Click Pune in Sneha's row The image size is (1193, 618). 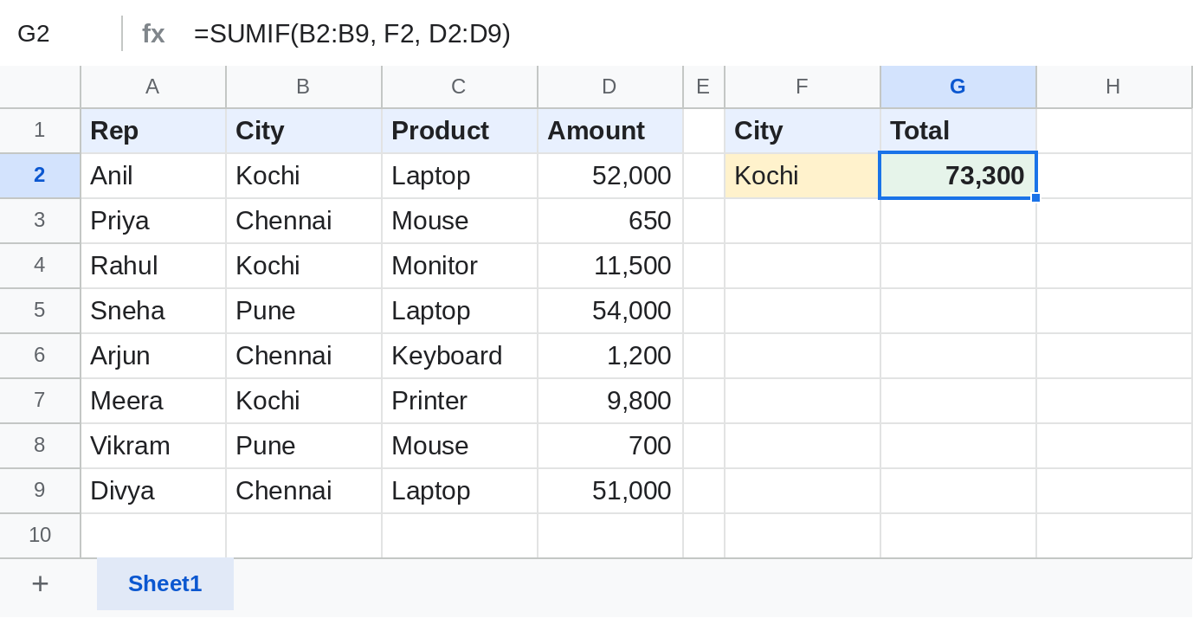304,311
